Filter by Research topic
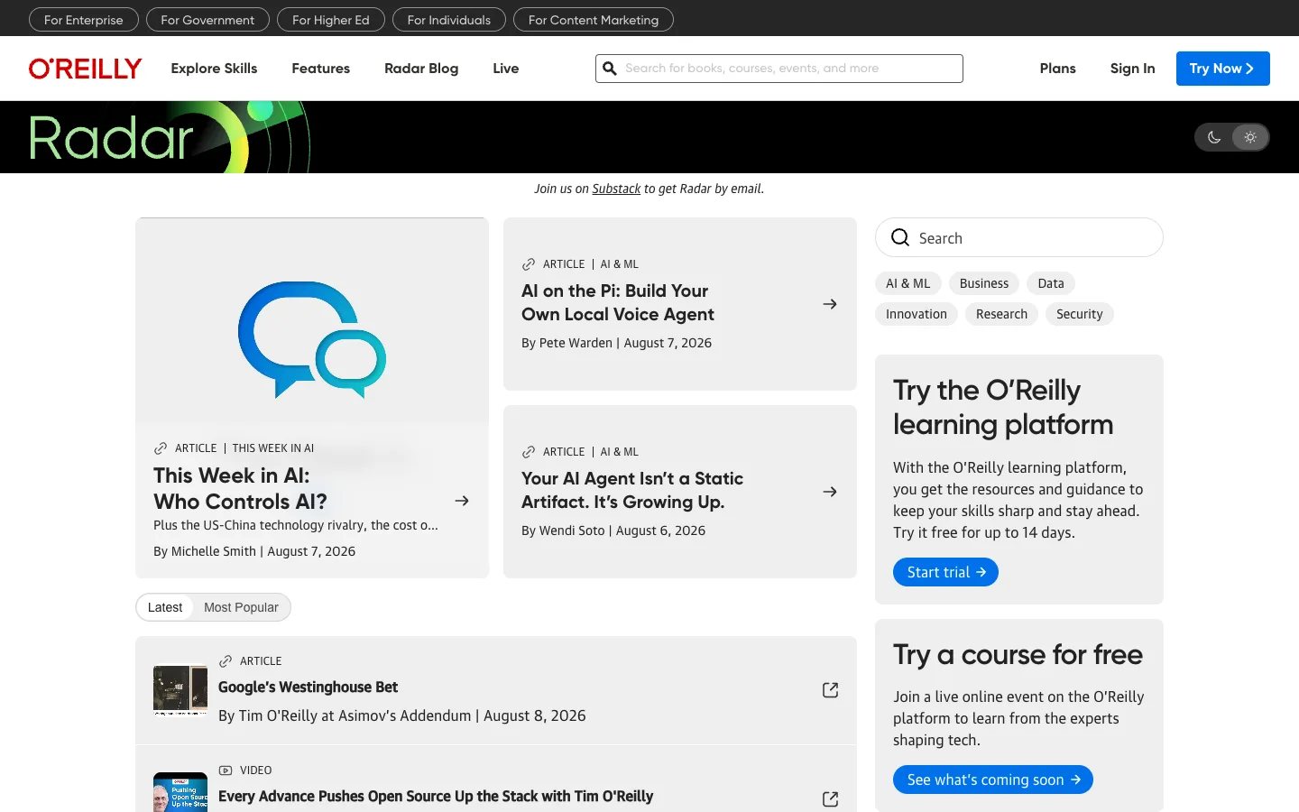1299x812 pixels. (x=1001, y=314)
